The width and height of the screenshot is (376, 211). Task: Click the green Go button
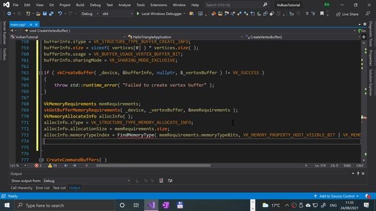click(362, 30)
